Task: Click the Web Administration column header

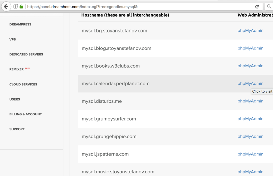Action: point(255,15)
